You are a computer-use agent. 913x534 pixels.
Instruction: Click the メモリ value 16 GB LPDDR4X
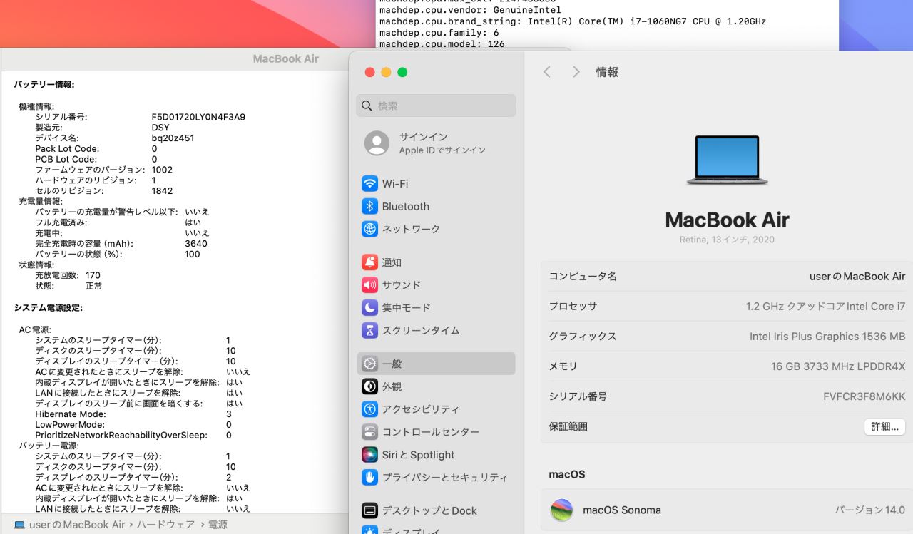(x=838, y=366)
